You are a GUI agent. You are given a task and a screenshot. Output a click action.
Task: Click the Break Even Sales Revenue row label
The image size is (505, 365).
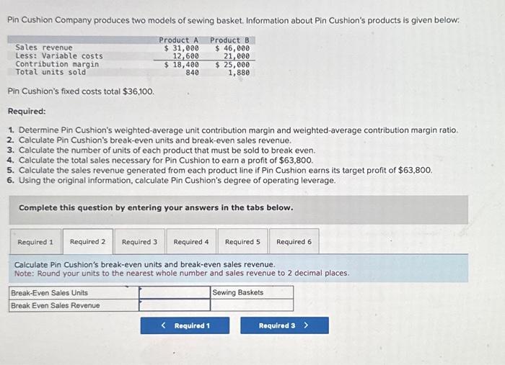click(x=56, y=305)
